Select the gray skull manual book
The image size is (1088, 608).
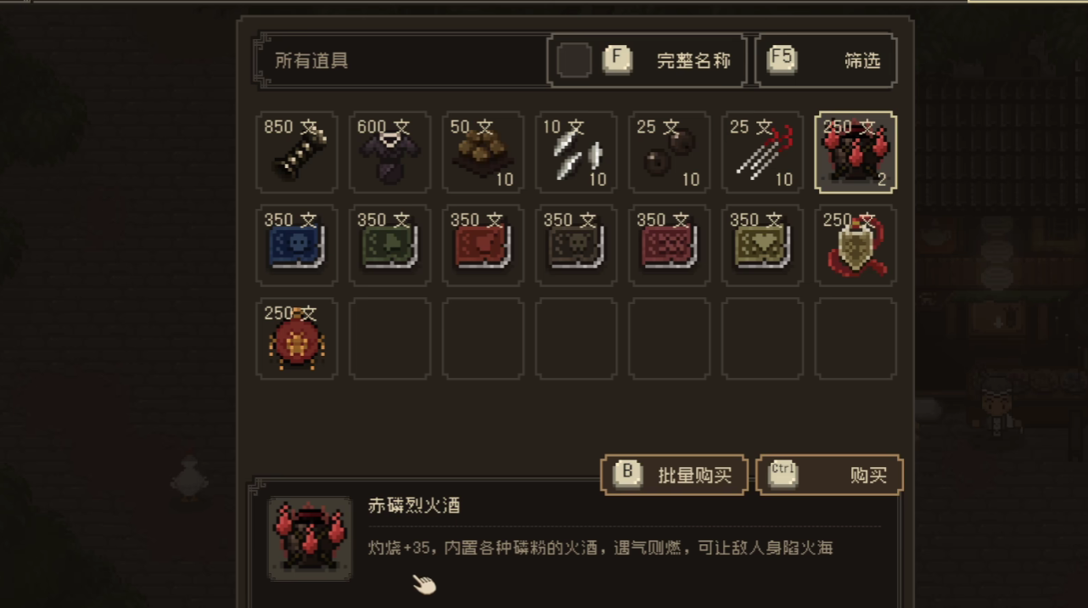coord(576,245)
